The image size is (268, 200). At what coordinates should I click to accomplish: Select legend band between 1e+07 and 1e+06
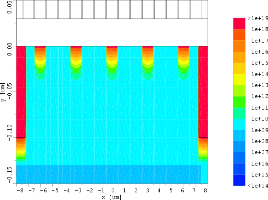239,158
